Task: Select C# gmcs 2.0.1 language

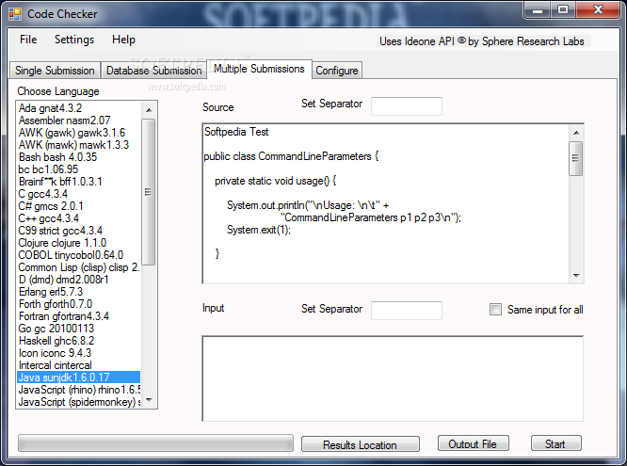Action: 79,206
